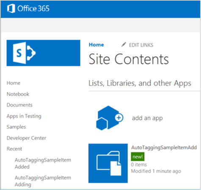Click EDIT LINKS in top navigation
Screen dimensions: 201x190
141,45
